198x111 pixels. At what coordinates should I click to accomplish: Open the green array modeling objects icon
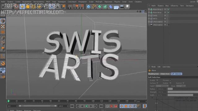105,7
